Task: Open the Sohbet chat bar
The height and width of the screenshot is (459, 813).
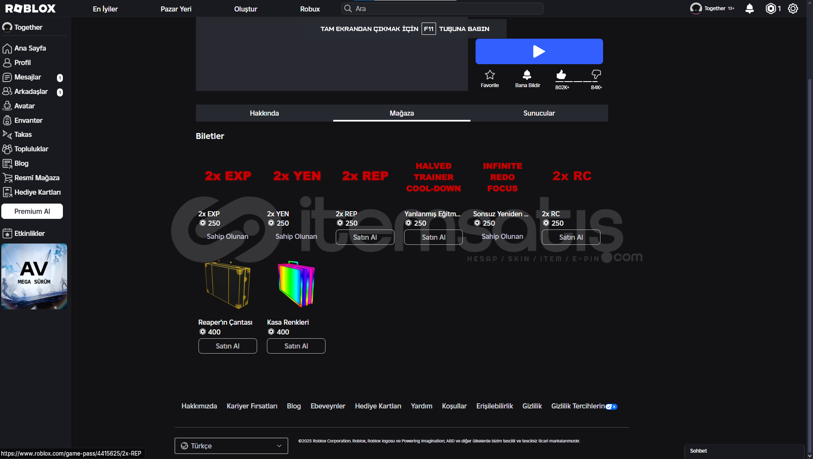Action: click(x=745, y=451)
